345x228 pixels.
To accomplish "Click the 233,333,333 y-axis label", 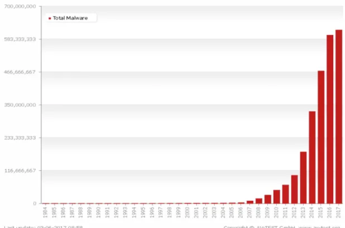I will click(20, 138).
